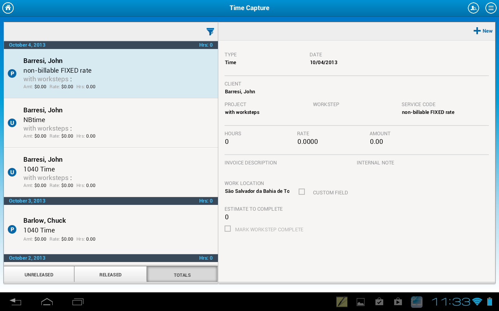Tap the Invoice Description field
499x311 pixels.
251,162
